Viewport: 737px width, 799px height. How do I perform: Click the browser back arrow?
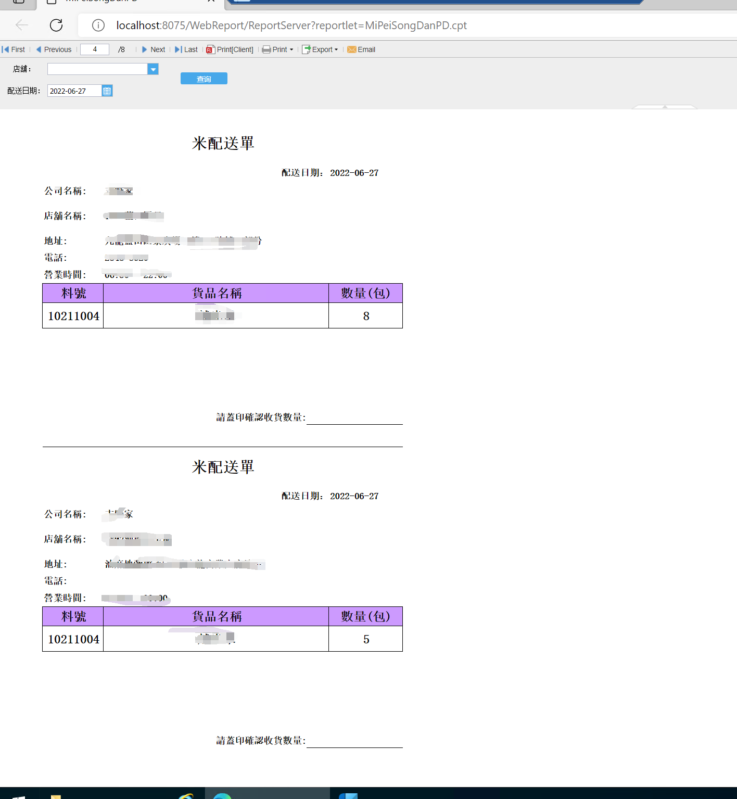pyautogui.click(x=22, y=25)
